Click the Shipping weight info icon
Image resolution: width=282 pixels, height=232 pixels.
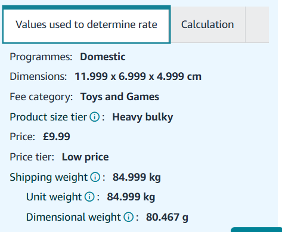click(95, 177)
